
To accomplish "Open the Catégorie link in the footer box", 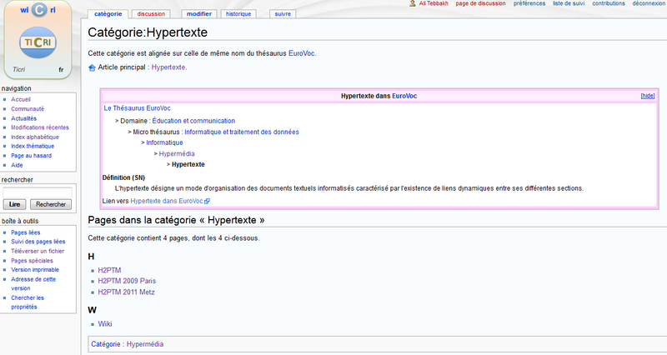I will pos(106,344).
